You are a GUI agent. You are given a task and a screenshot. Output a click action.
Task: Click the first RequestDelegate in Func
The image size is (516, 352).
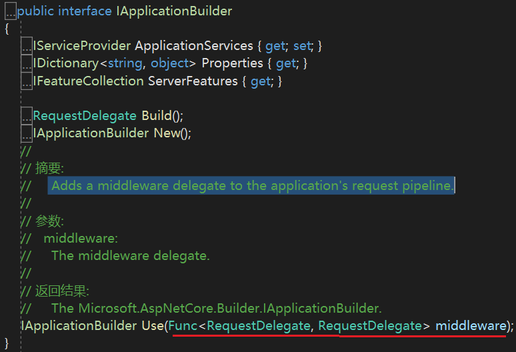click(258, 326)
